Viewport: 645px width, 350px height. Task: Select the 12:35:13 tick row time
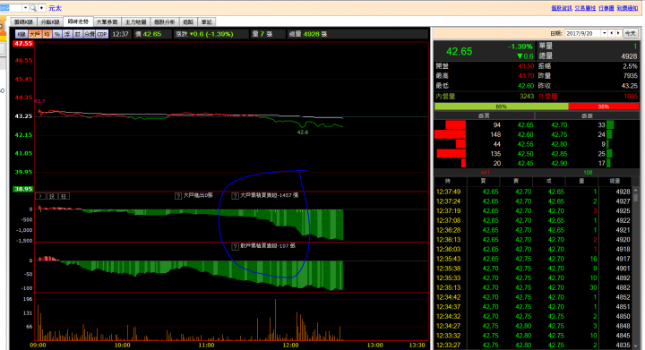pyautogui.click(x=449, y=287)
